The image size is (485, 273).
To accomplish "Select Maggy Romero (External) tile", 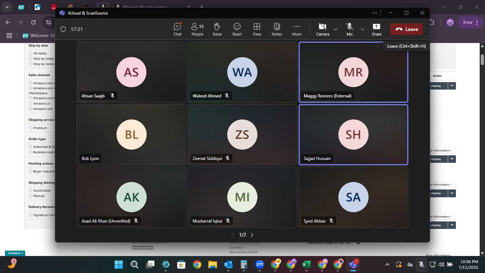I will (353, 72).
